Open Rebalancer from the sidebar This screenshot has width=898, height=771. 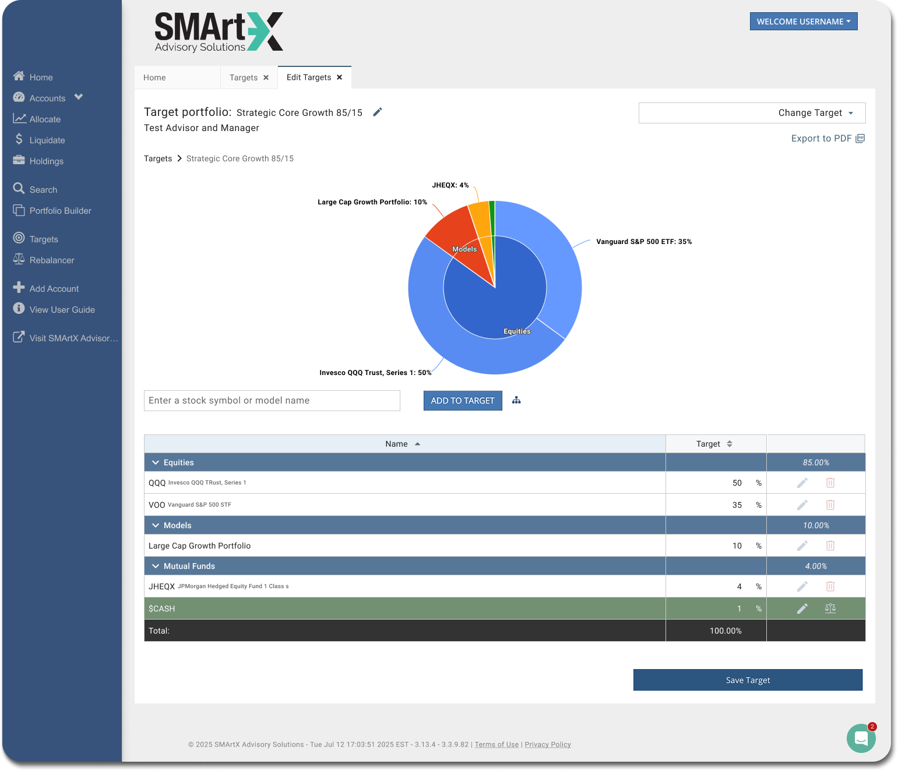point(52,260)
